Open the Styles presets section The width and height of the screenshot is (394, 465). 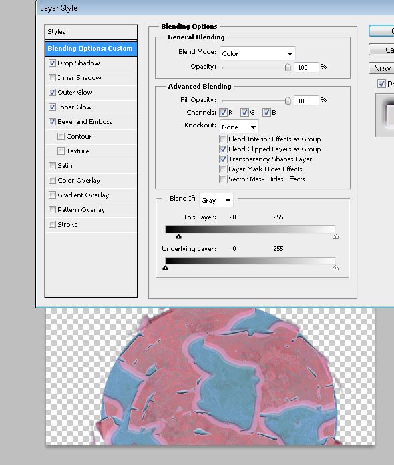[91, 32]
